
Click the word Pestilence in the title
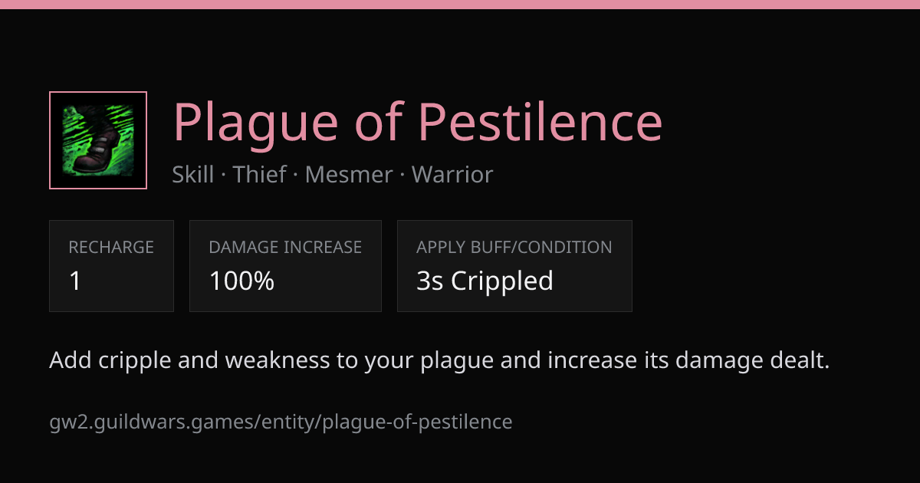[x=540, y=122]
